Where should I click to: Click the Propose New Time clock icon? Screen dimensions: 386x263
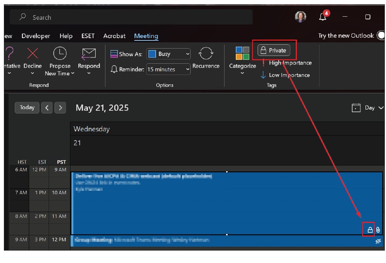pyautogui.click(x=60, y=53)
